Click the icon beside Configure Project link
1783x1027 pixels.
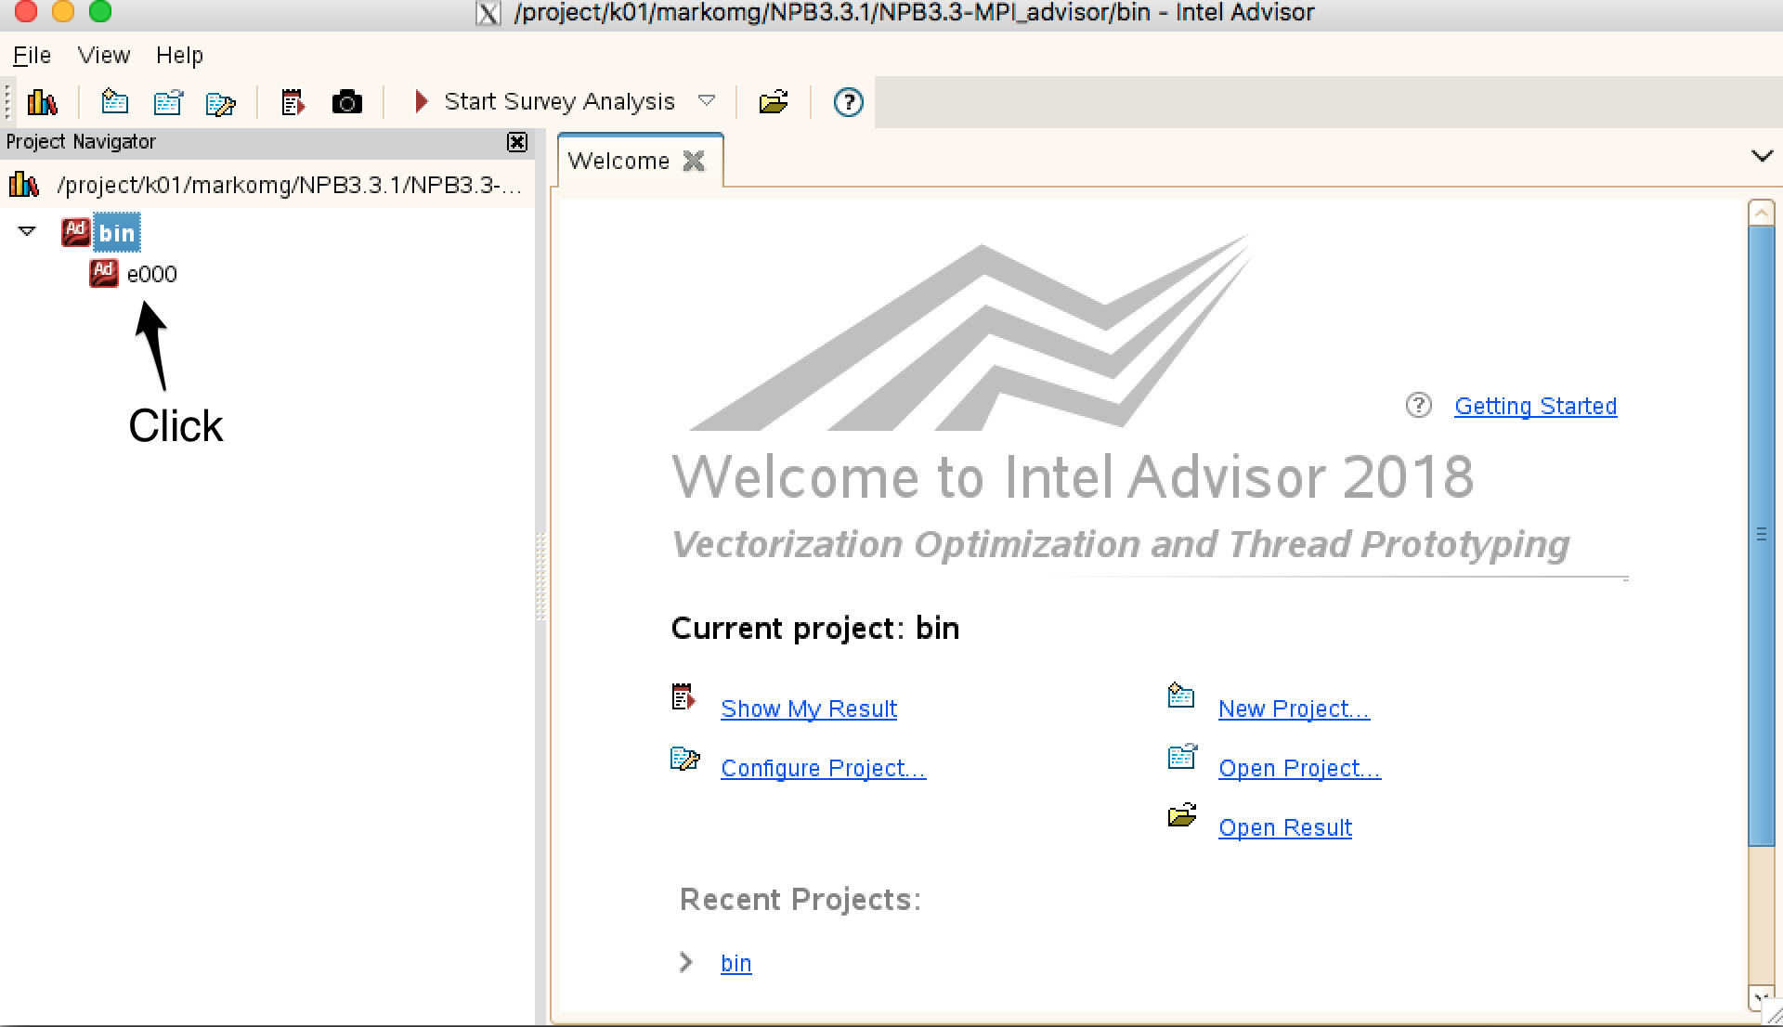click(685, 759)
